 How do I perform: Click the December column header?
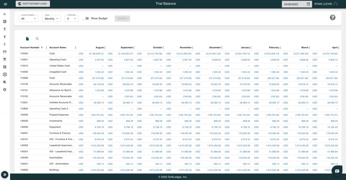click(x=215, y=47)
